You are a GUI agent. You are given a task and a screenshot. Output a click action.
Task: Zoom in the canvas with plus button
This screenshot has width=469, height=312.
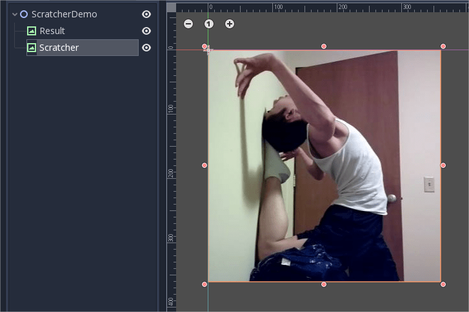point(230,24)
